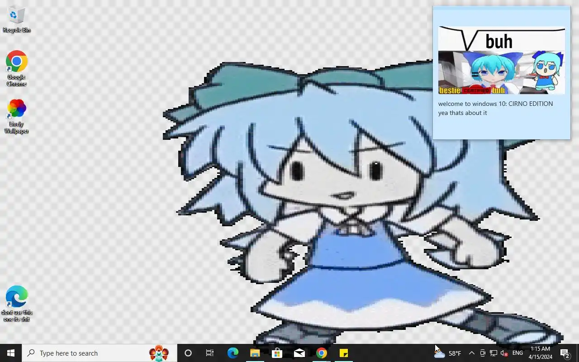This screenshot has width=579, height=362.
Task: Click the flower search highlight icon in search box
Action: tap(159, 353)
